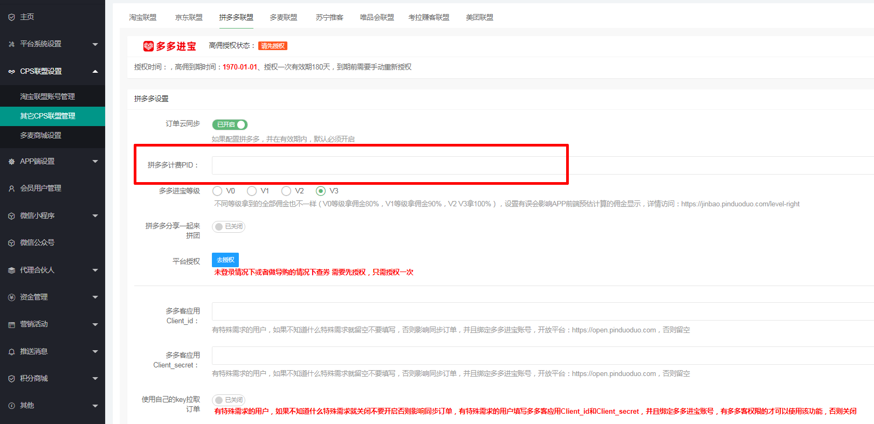Collapse the CPS联盟设置 menu arrow
Screen dimensions: 874x424
[95, 71]
